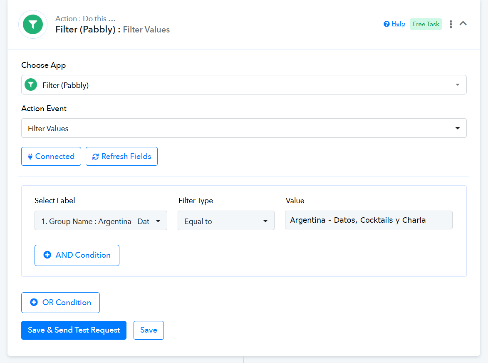Add an AND Condition
The height and width of the screenshot is (363, 488).
click(77, 255)
